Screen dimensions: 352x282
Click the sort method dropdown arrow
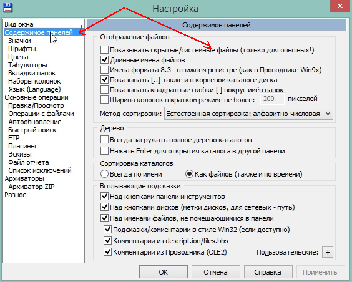[328, 114]
